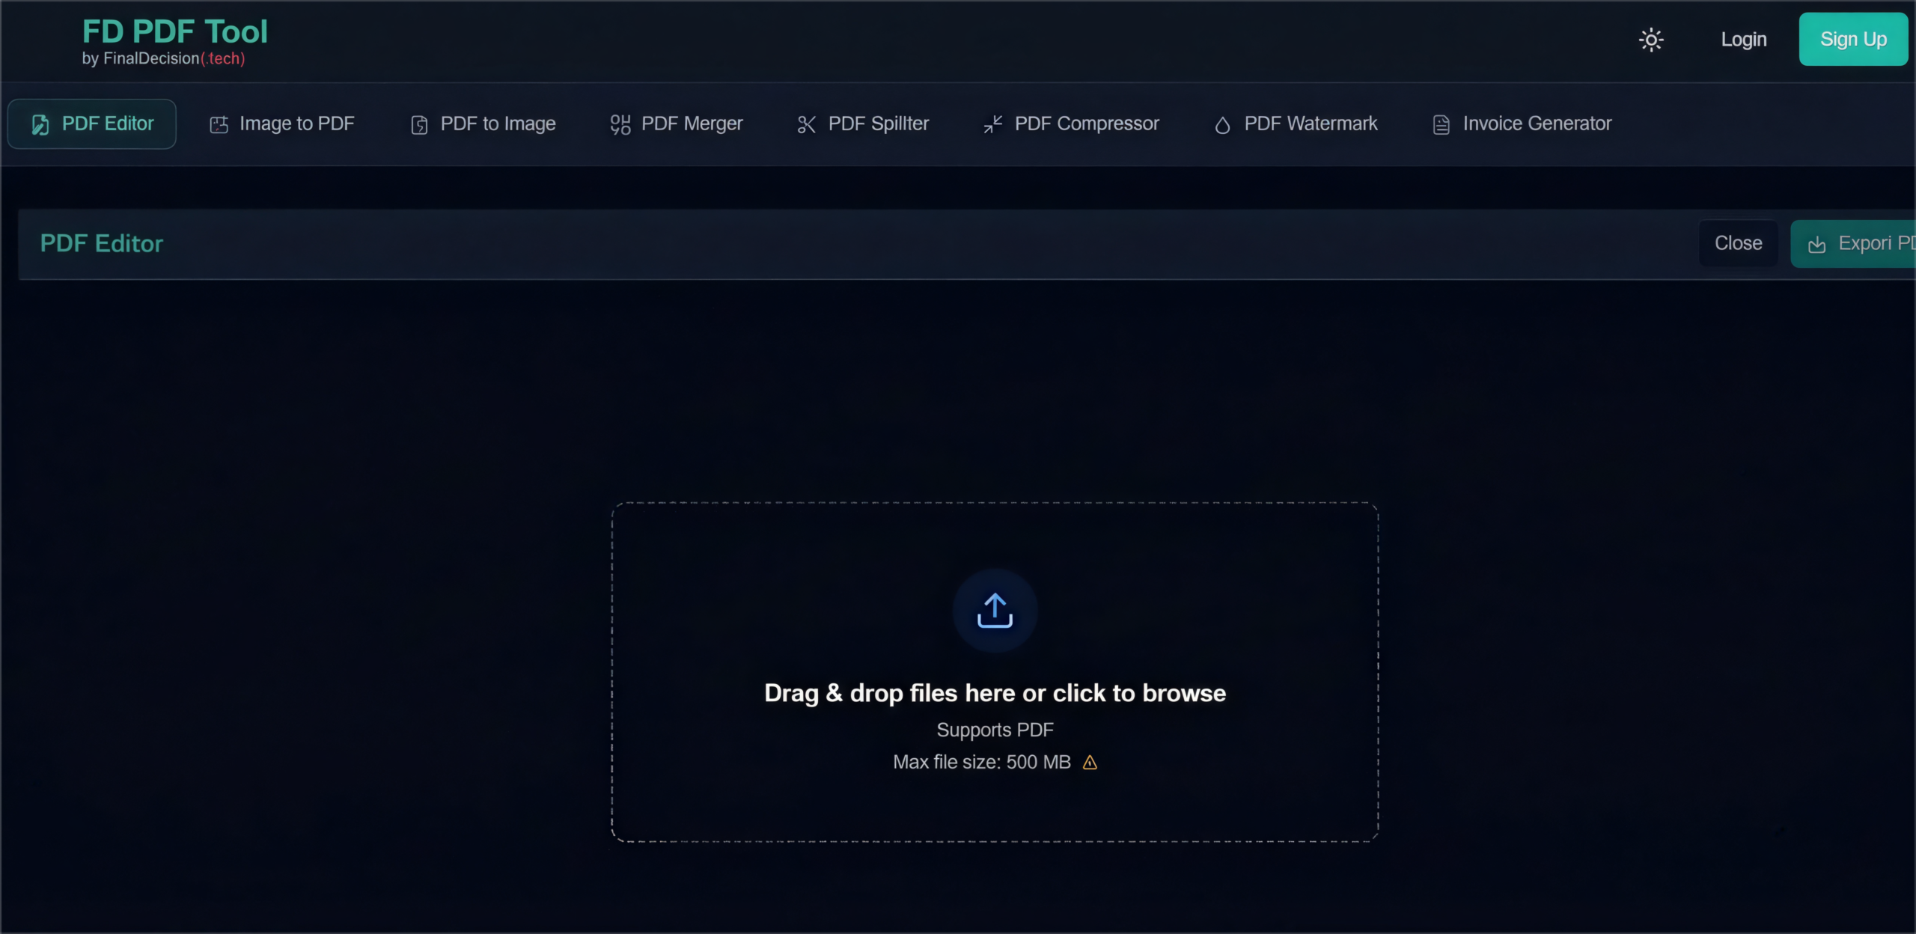Click the PDF Merger grid icon
This screenshot has width=1916, height=934.
click(x=620, y=124)
